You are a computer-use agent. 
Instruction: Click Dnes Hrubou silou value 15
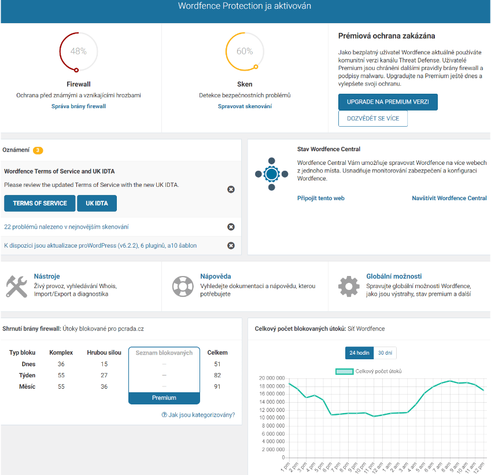pyautogui.click(x=104, y=364)
